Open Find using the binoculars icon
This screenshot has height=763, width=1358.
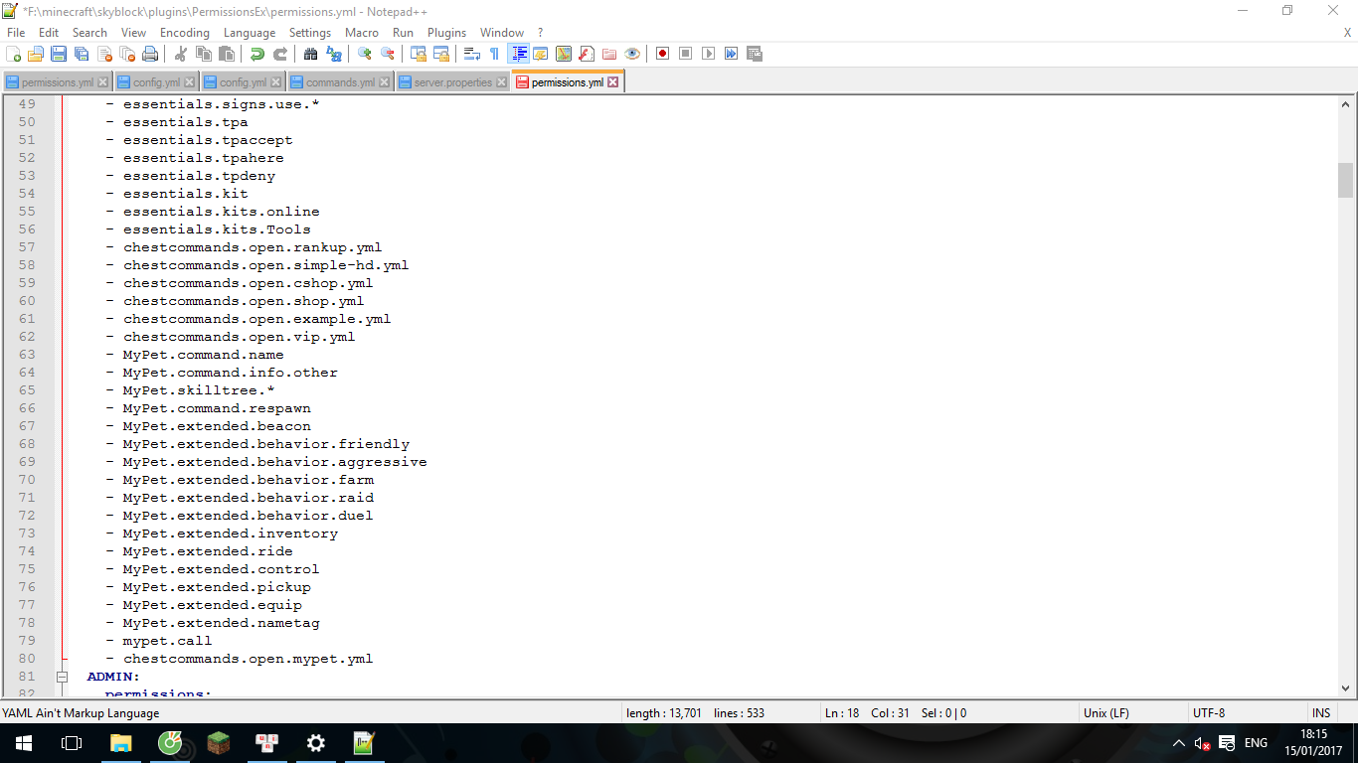coord(311,54)
